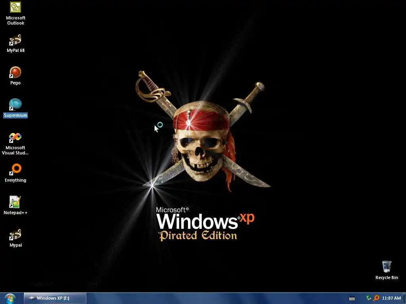Select the Mypal desktop icon
Image resolution: width=406 pixels, height=304 pixels.
tap(15, 238)
